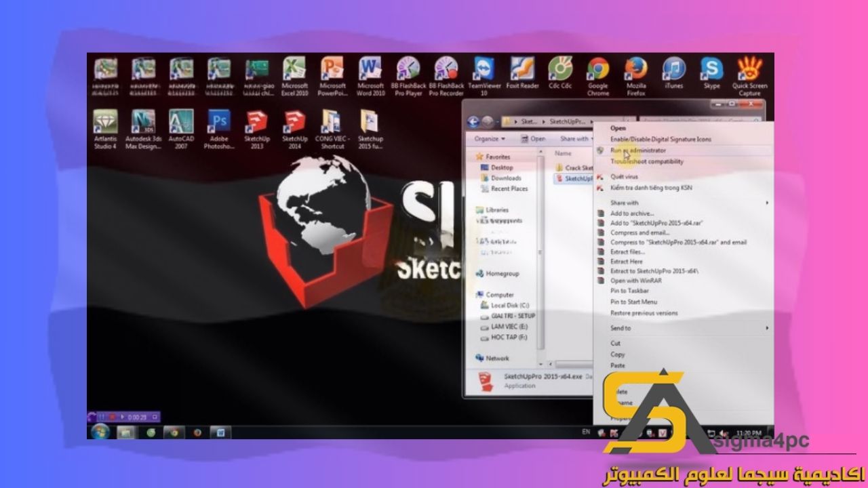Choose Open in context menu

[x=618, y=127]
